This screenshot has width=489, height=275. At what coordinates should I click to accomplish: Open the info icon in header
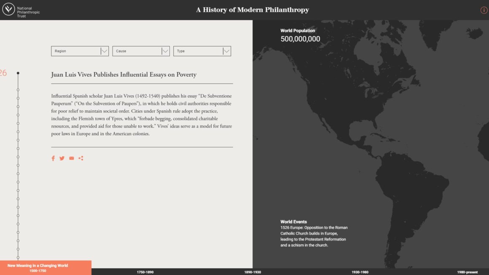pos(484,10)
